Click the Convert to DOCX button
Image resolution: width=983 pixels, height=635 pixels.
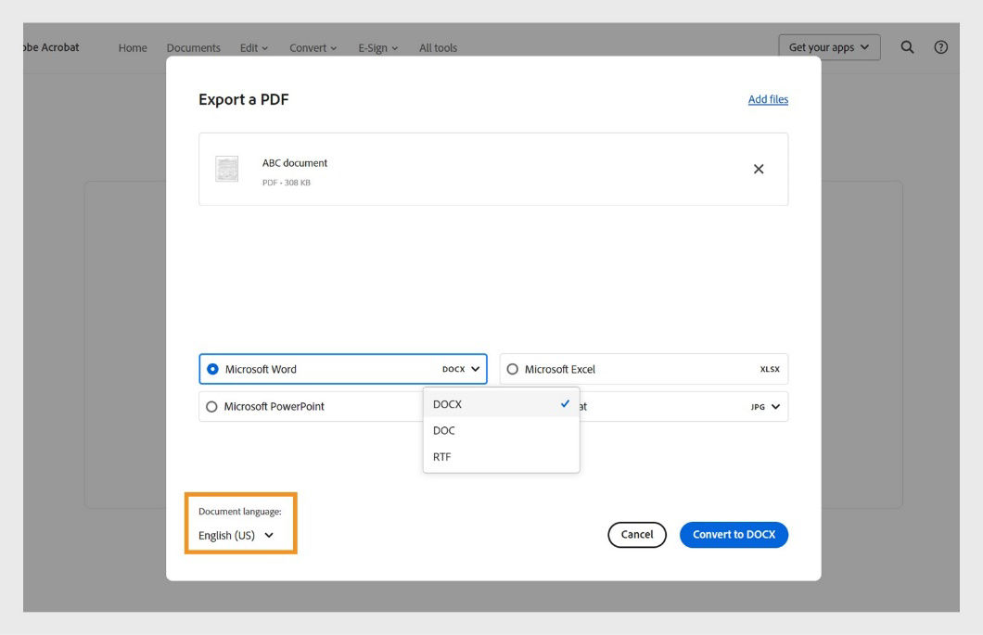coord(734,535)
